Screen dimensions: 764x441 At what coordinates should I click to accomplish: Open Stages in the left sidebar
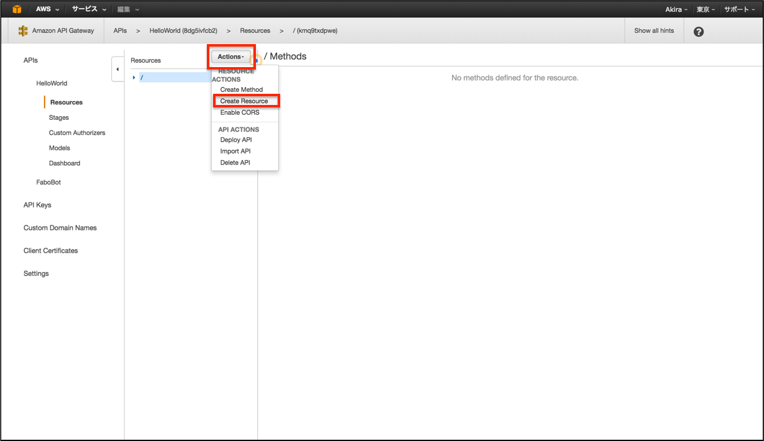click(58, 117)
